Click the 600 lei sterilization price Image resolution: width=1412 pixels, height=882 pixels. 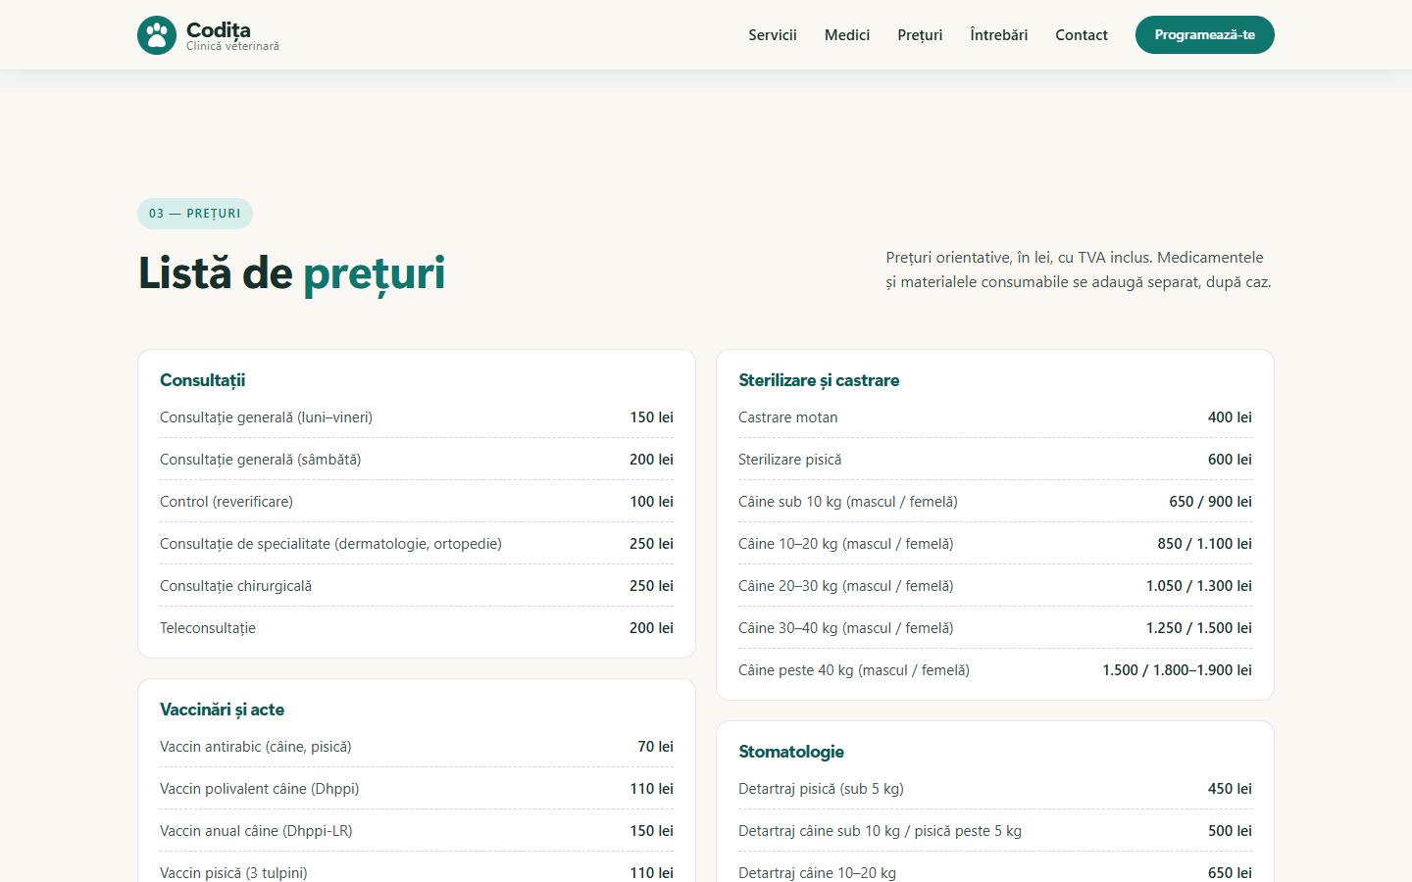point(1230,460)
